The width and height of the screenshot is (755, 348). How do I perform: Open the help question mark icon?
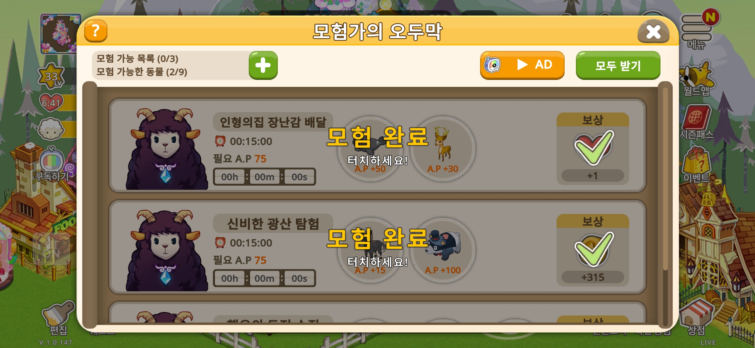click(96, 31)
